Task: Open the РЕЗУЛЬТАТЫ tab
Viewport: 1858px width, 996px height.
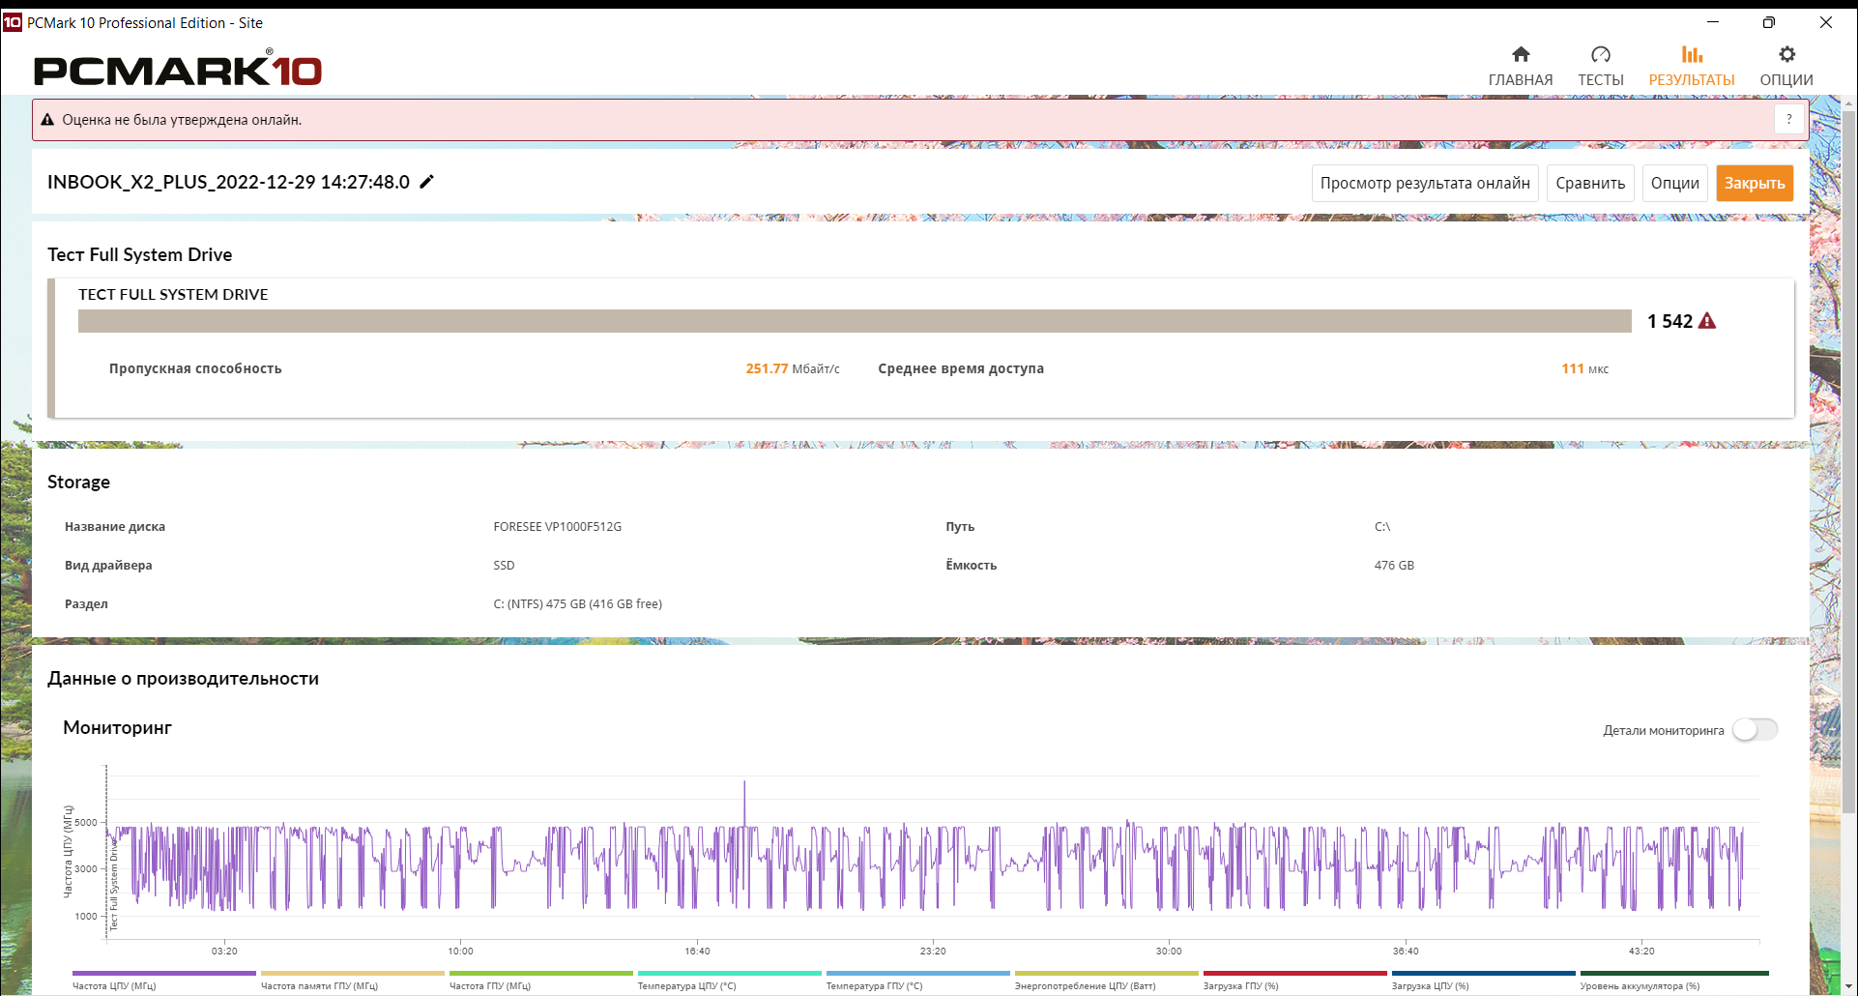Action: pos(1691,66)
